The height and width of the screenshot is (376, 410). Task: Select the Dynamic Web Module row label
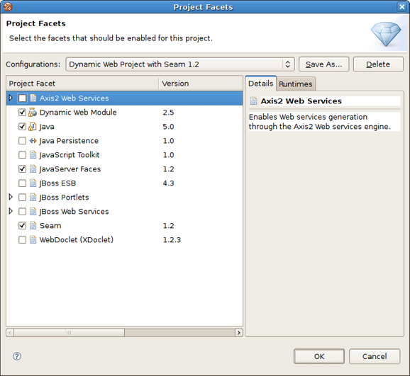tap(78, 113)
